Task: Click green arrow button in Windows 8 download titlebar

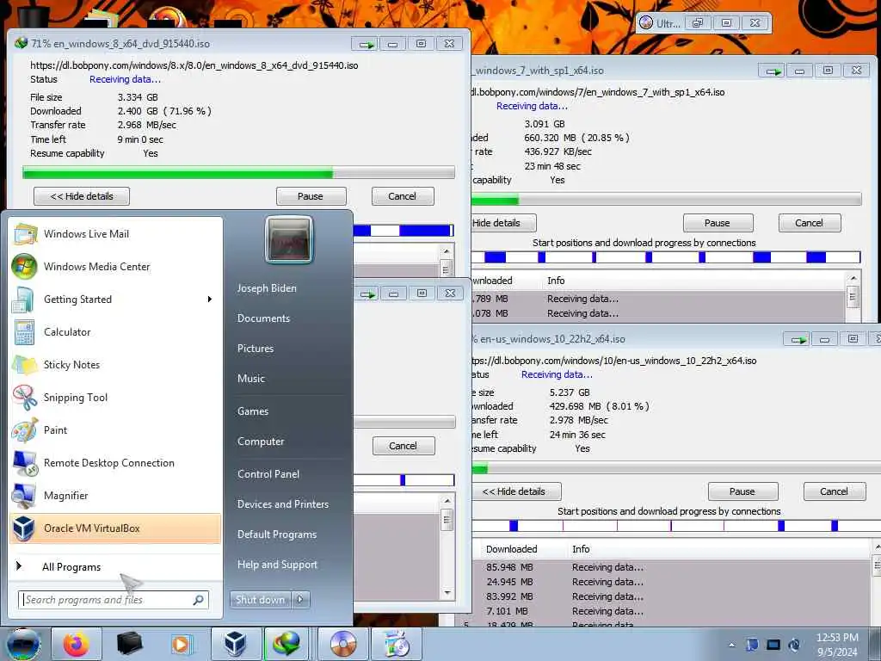Action: click(366, 44)
